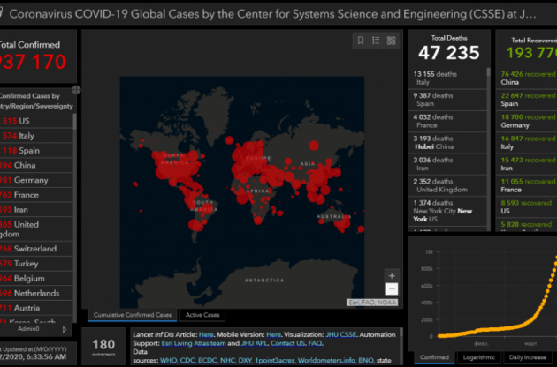Switch to Active Cases map tab
This screenshot has height=367, width=557.
tap(203, 315)
